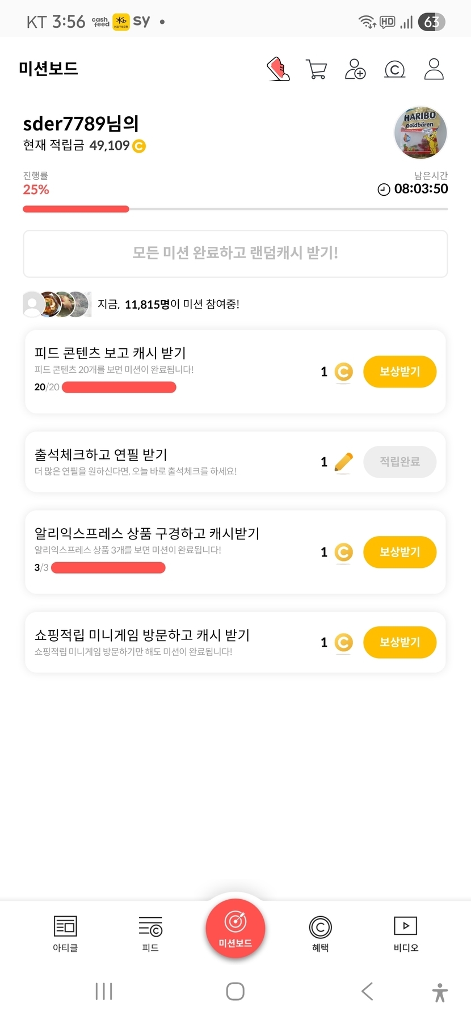Claim reward for AliExpress browsing mission
This screenshot has height=1020, width=471.
(399, 552)
